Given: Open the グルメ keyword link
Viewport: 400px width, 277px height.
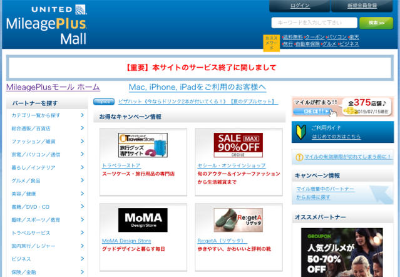Looking at the screenshot, I should [x=329, y=44].
